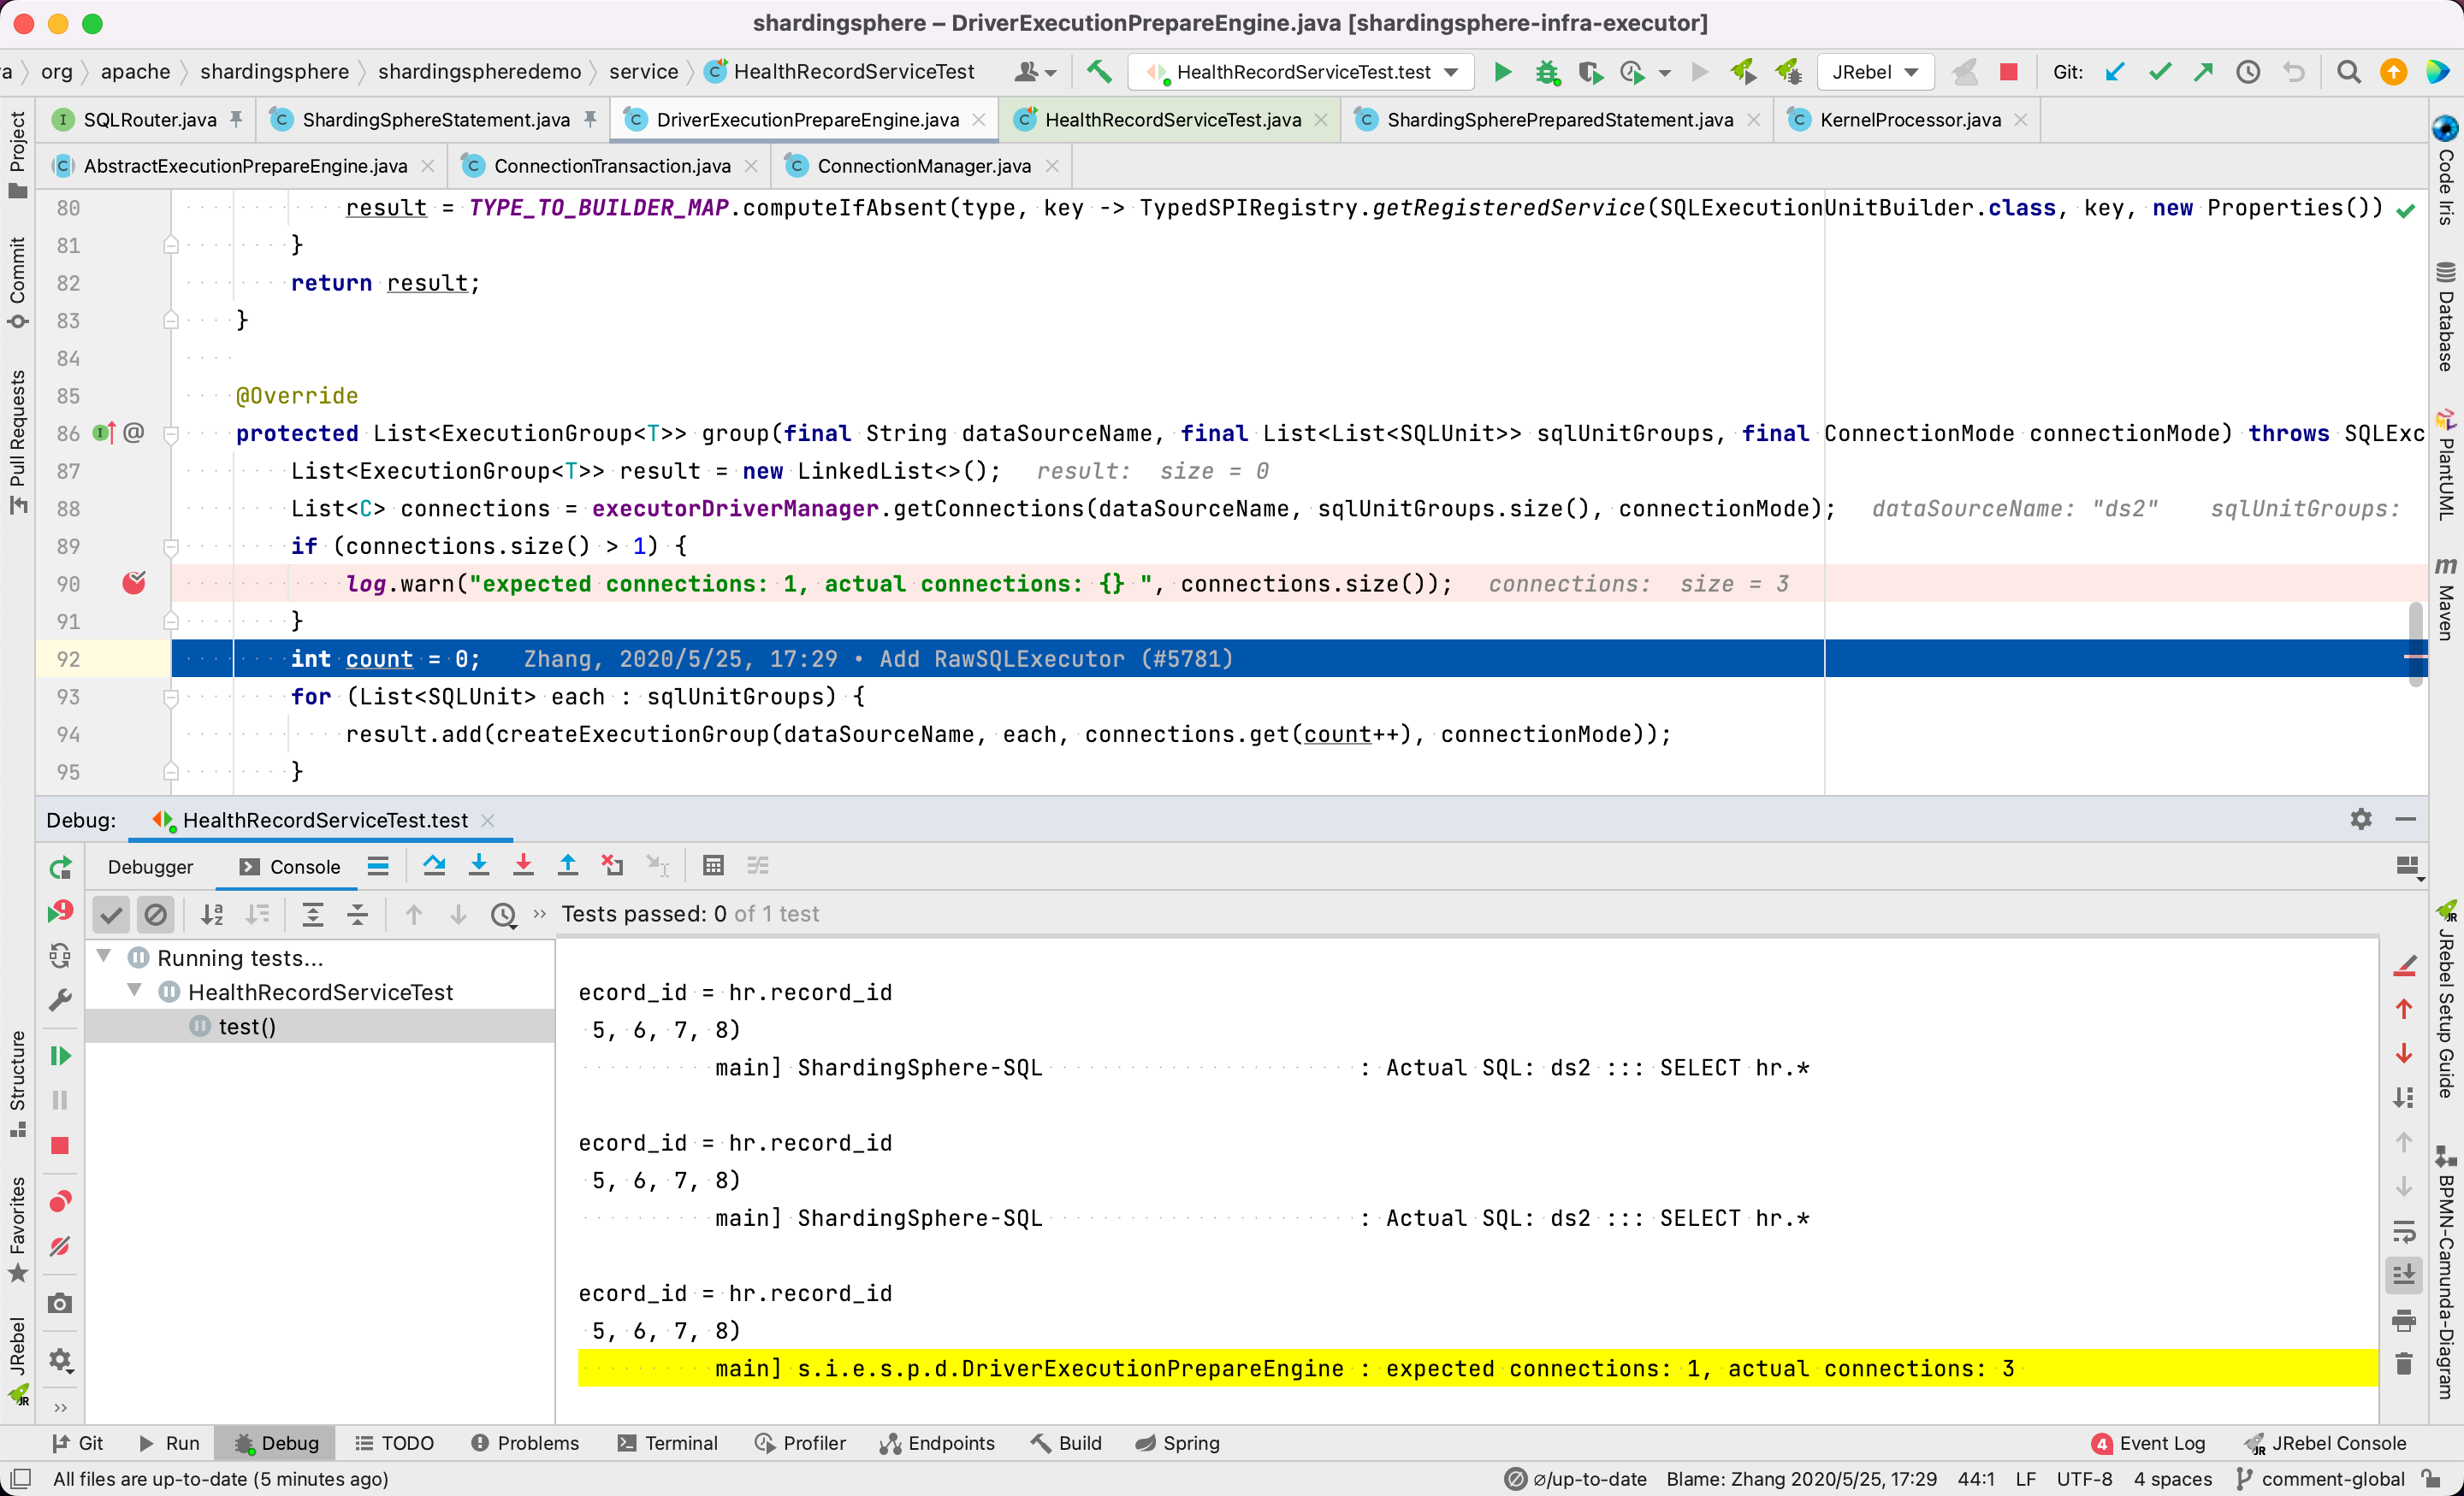Click the Clear All trash icon in console
This screenshot has height=1496, width=2464.
pos(2404,1364)
